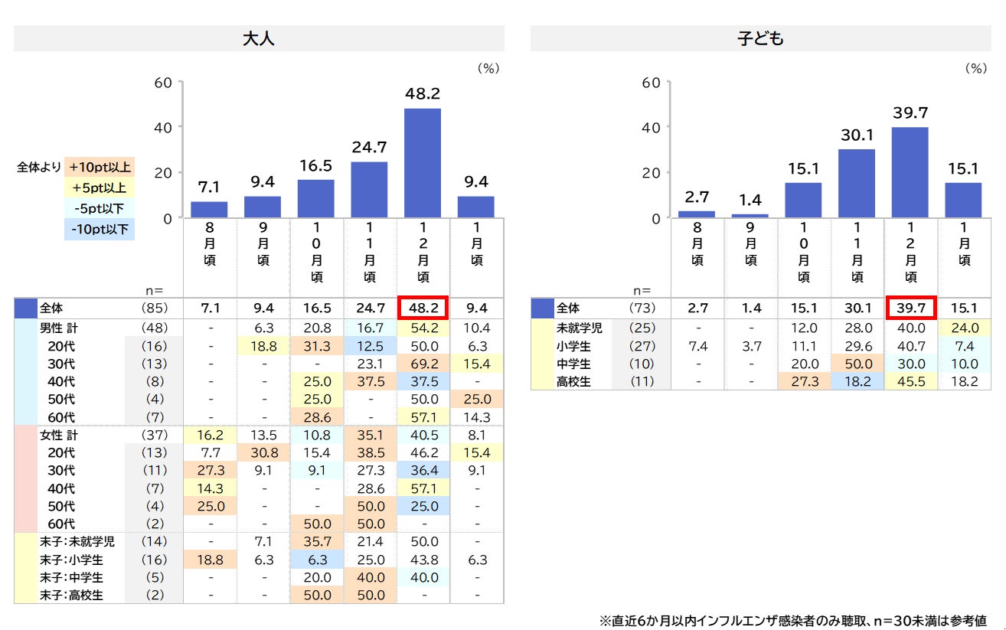Click red-boxed 39.7 in children 全体 row

(x=910, y=308)
